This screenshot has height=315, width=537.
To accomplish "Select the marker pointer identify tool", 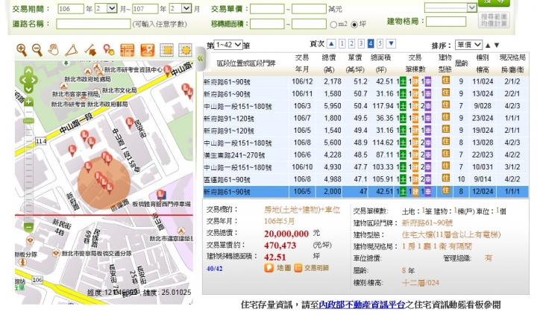I will pos(109,50).
